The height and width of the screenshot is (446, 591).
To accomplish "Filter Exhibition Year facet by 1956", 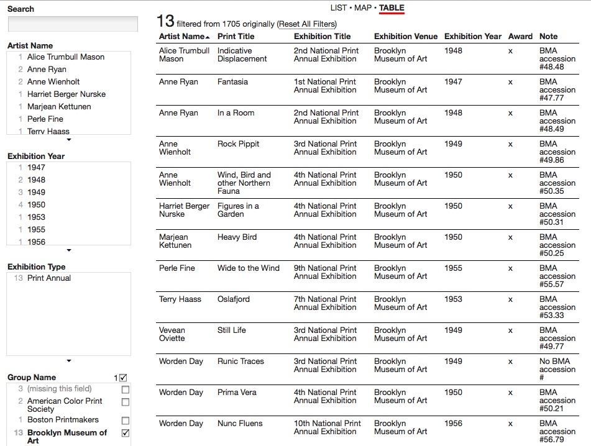I will coord(36,242).
